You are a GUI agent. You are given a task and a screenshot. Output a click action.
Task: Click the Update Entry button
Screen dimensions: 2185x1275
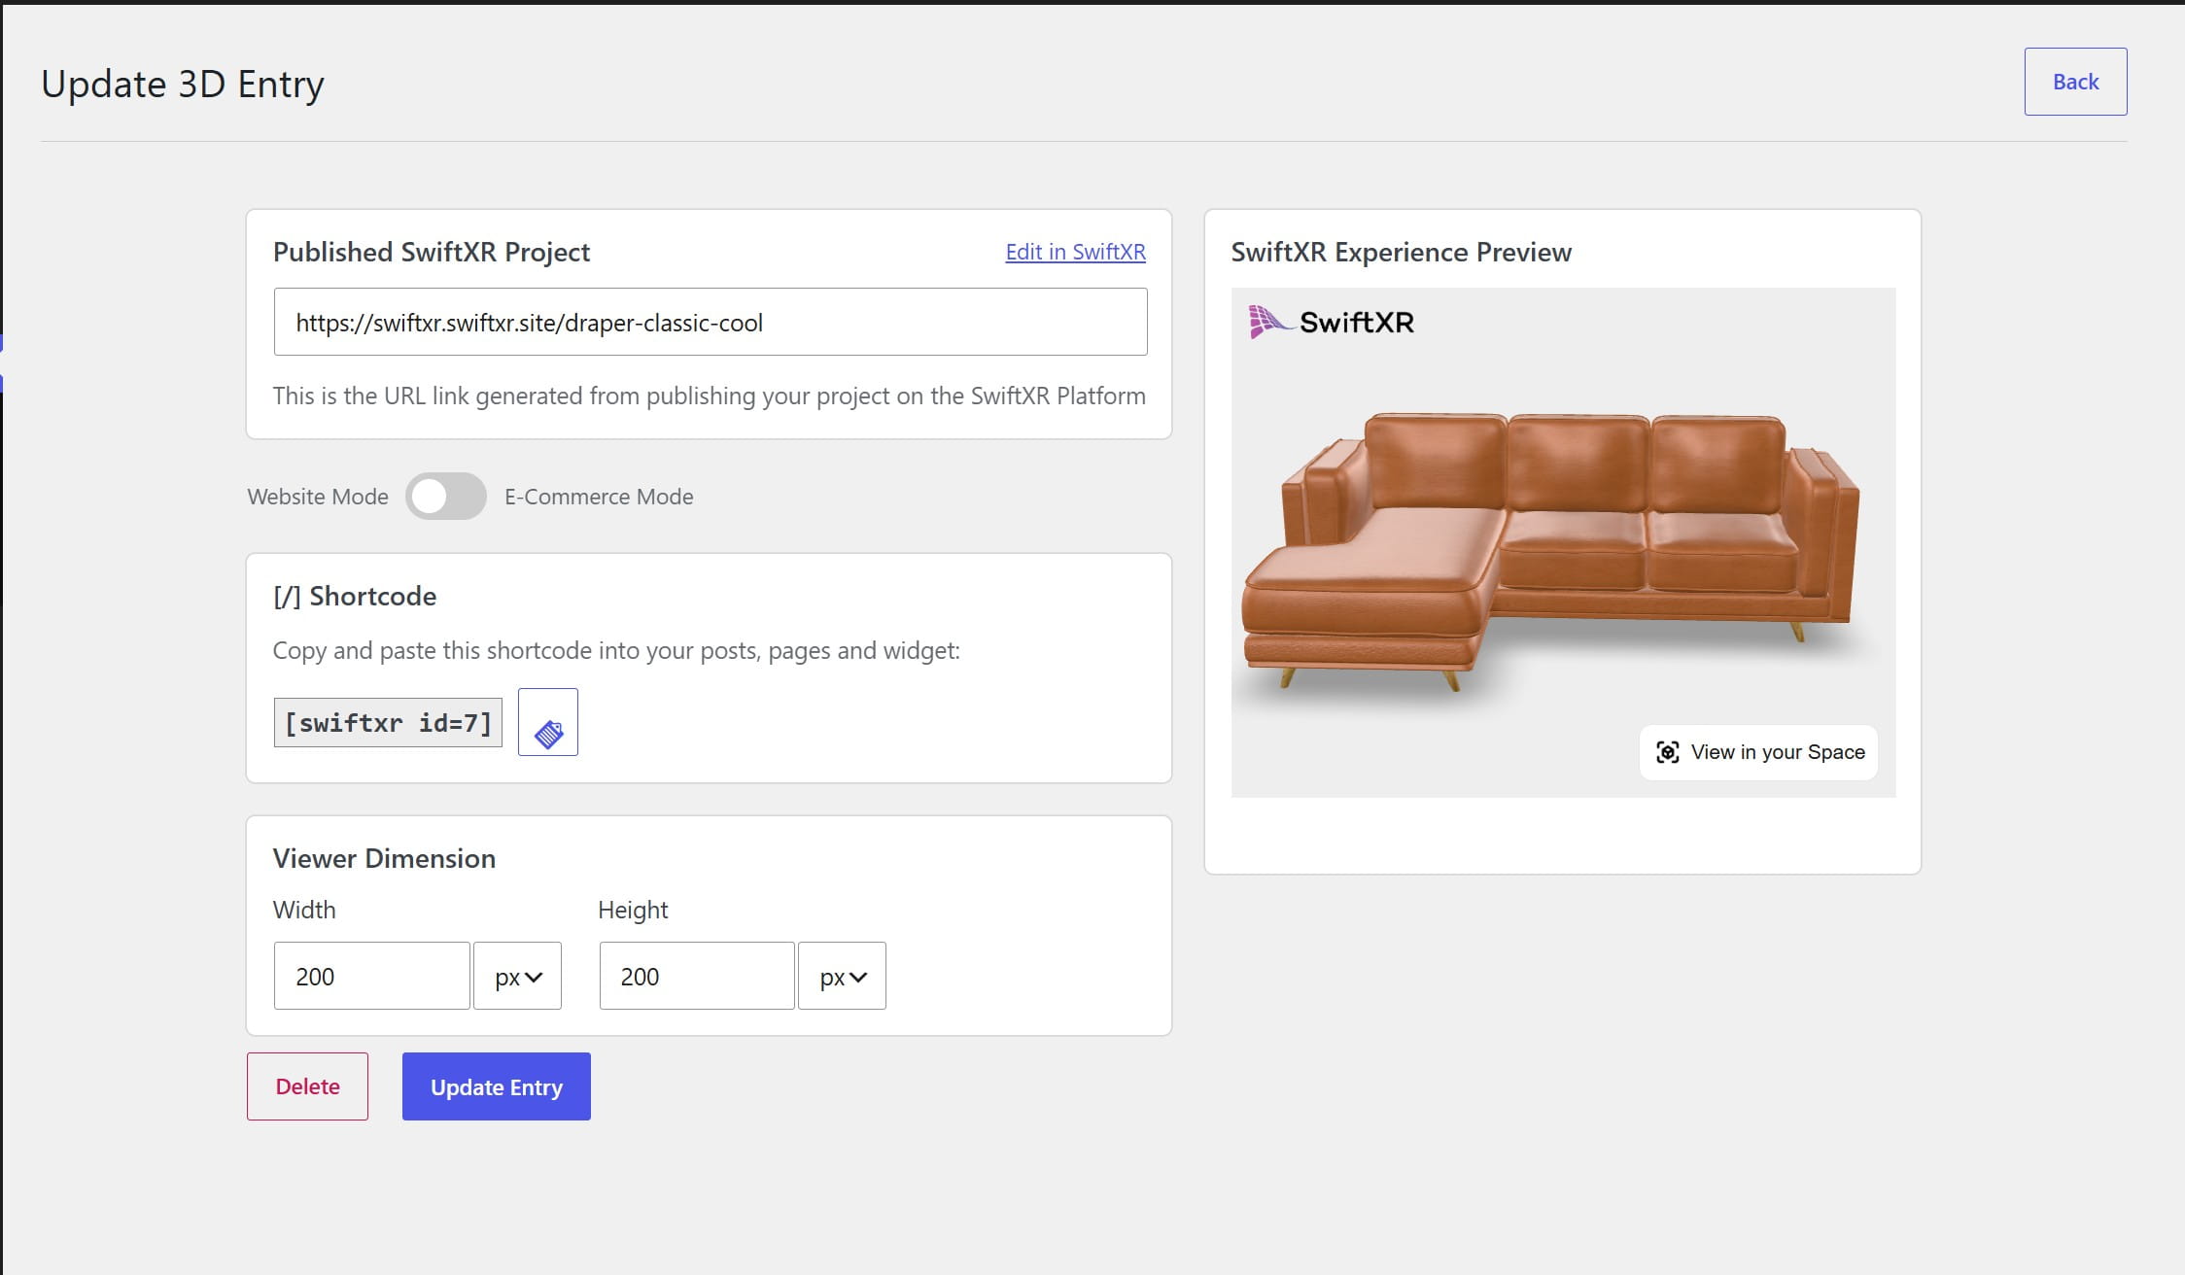coord(497,1086)
